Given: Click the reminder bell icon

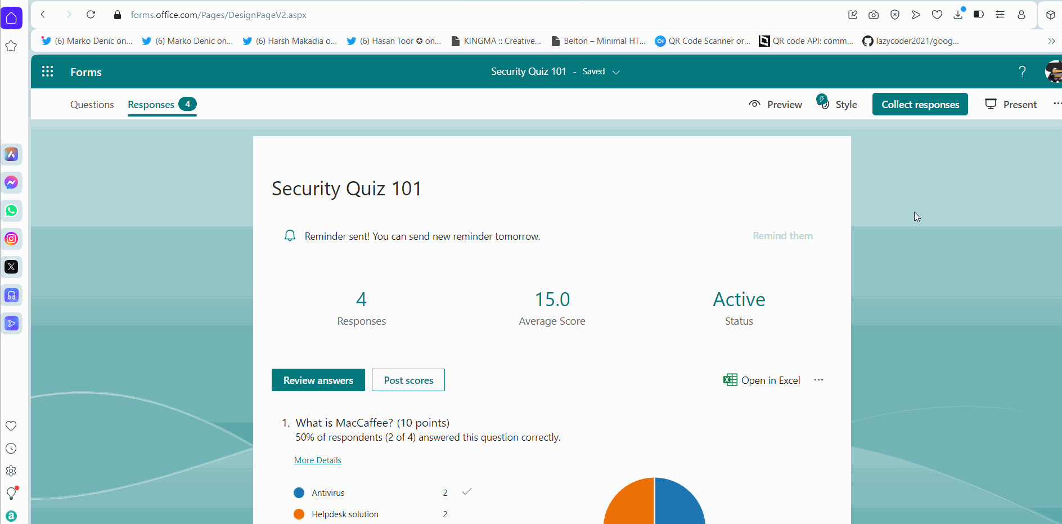Looking at the screenshot, I should (290, 236).
